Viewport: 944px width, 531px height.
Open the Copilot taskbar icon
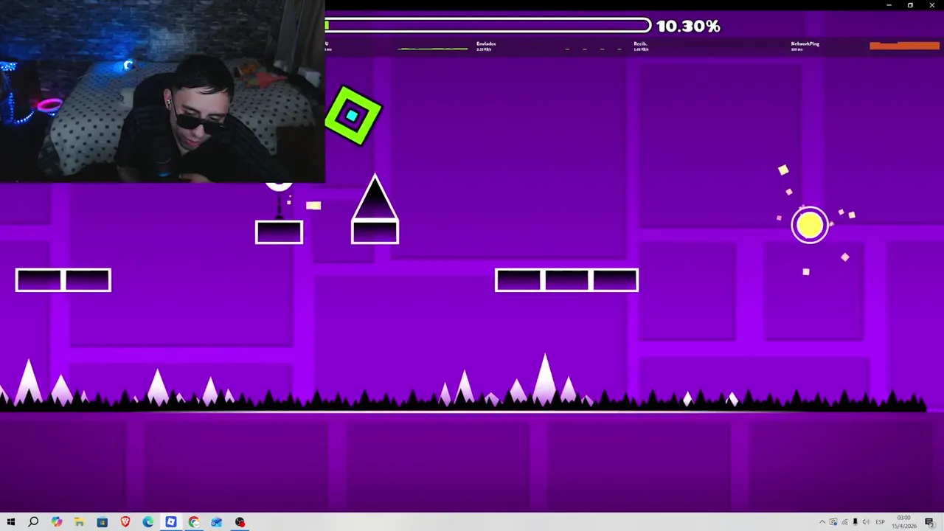(x=56, y=522)
